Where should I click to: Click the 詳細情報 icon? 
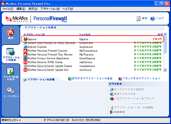tap(112, 112)
